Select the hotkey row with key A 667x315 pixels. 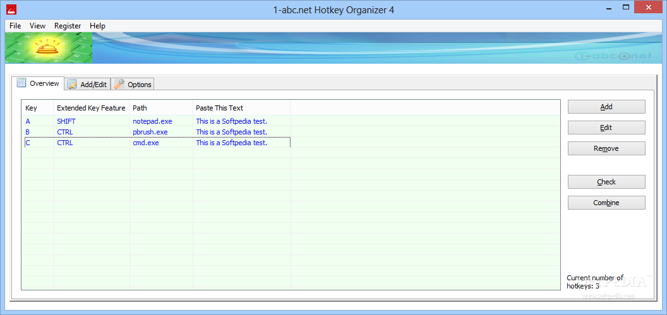156,121
